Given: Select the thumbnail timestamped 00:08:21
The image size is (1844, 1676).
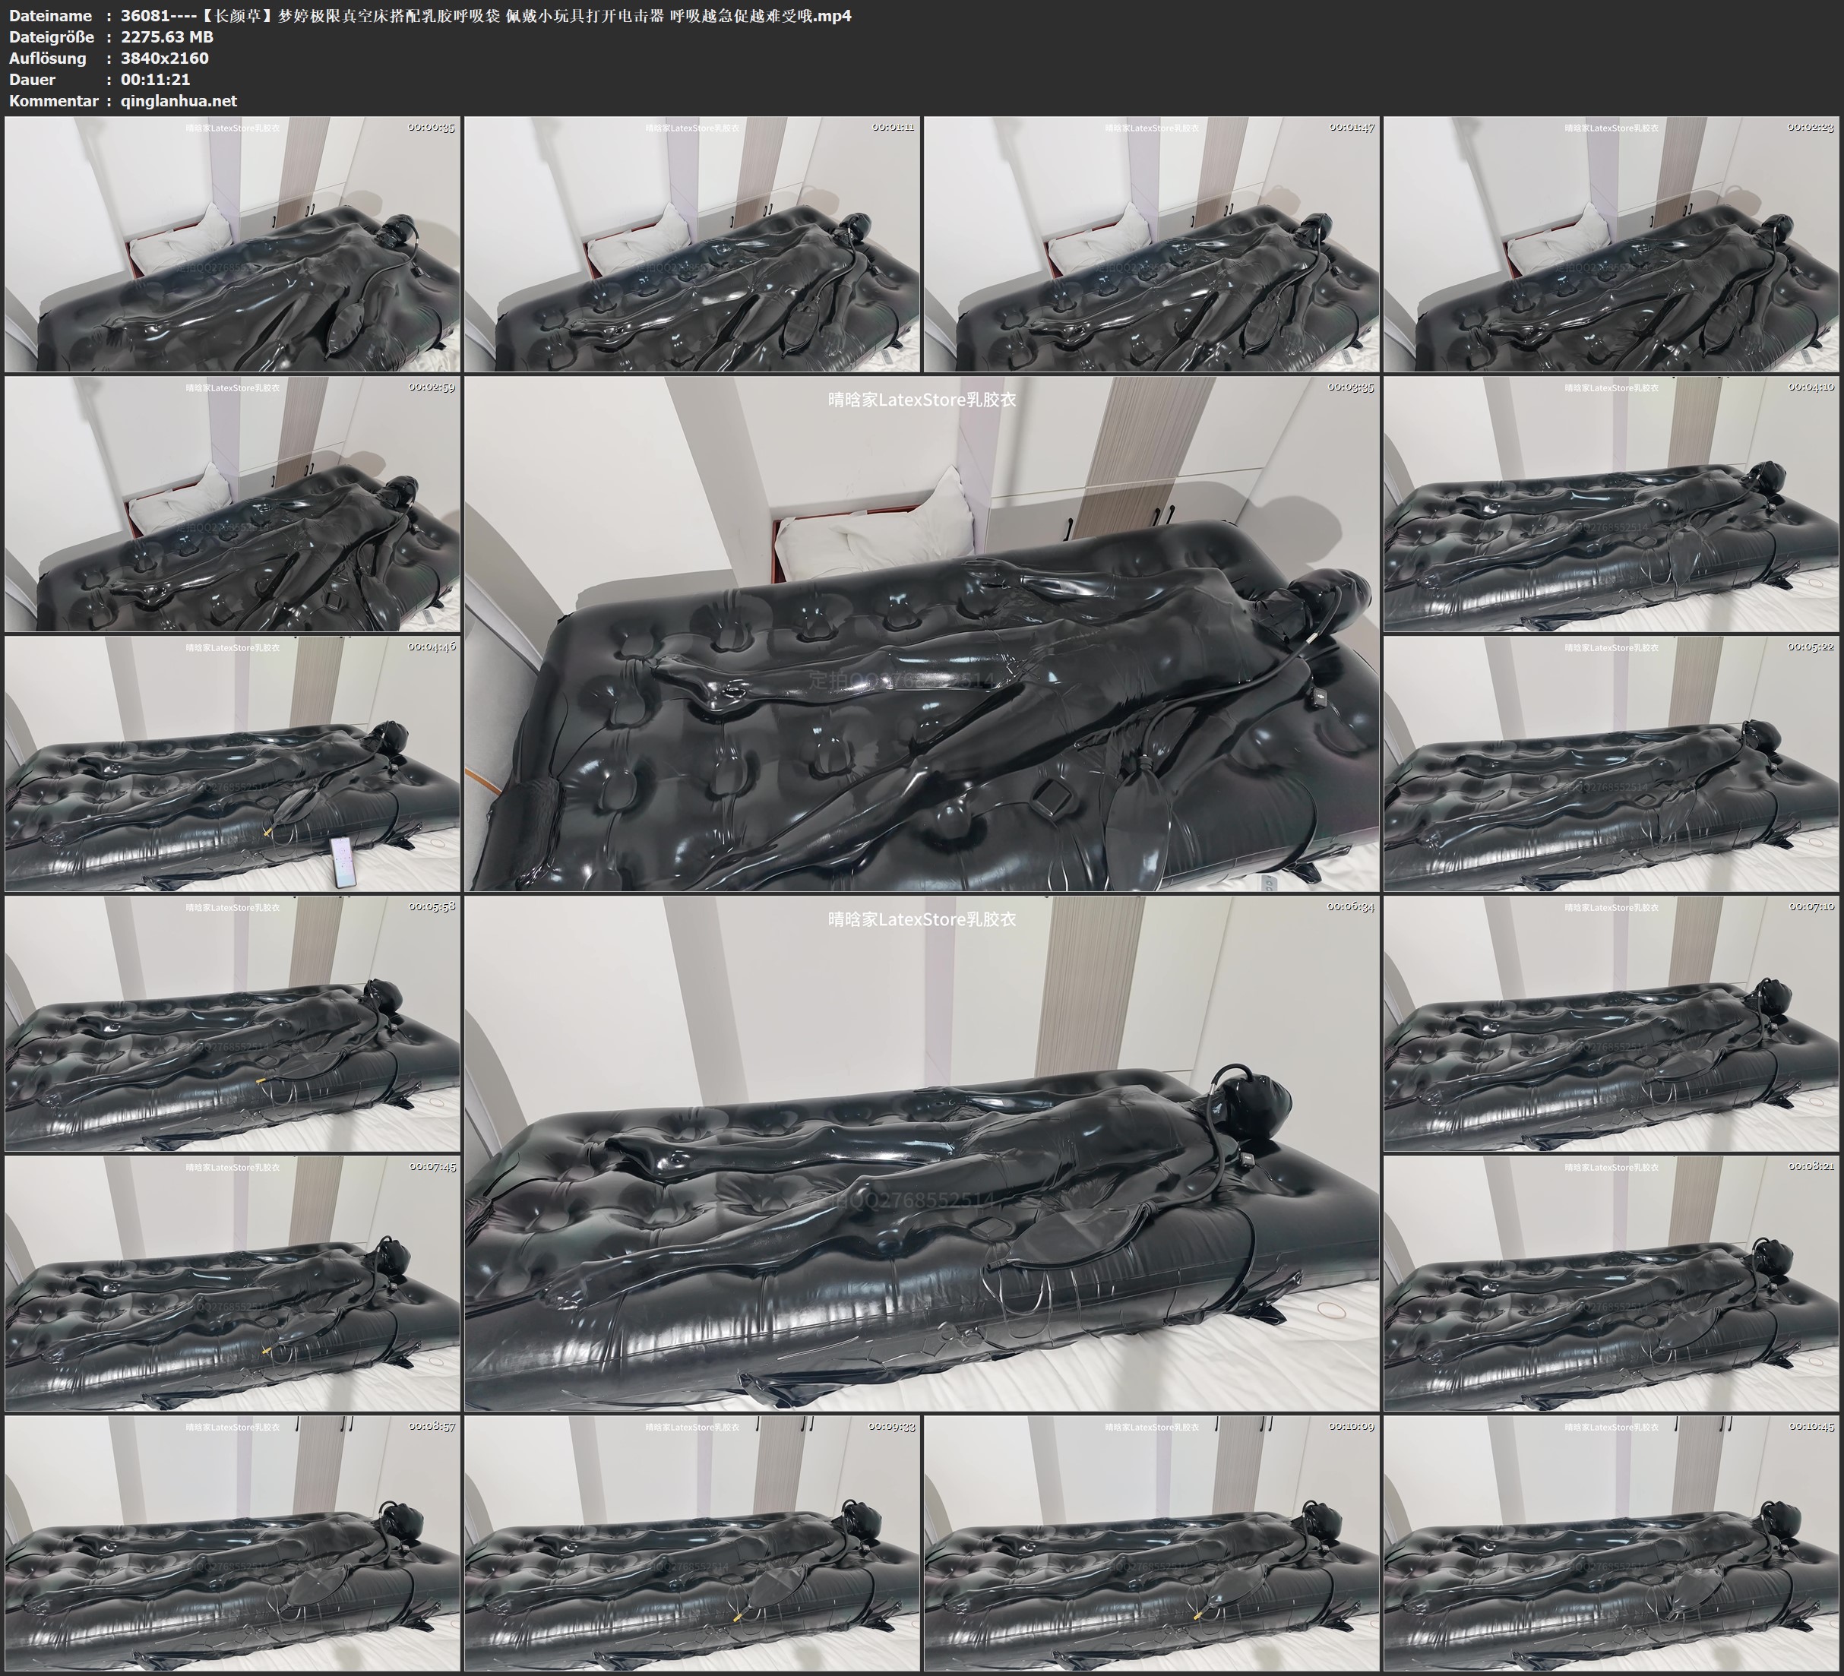Looking at the screenshot, I should (1612, 1282).
